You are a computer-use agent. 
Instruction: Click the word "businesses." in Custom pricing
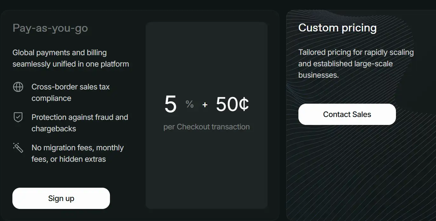click(318, 75)
